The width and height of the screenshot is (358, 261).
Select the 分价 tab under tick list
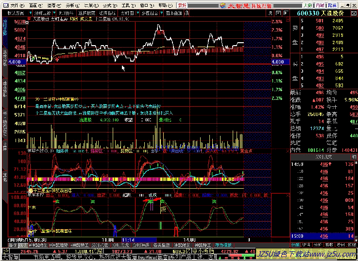(317, 245)
